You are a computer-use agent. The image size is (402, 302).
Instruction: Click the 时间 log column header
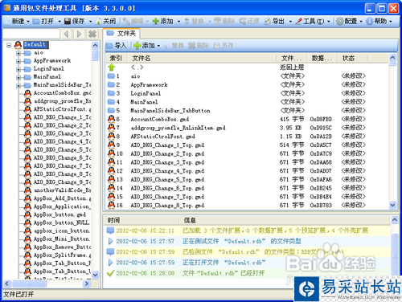pyautogui.click(x=142, y=220)
